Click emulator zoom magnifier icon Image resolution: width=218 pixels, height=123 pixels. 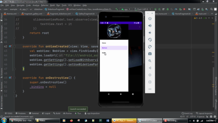tap(150, 61)
